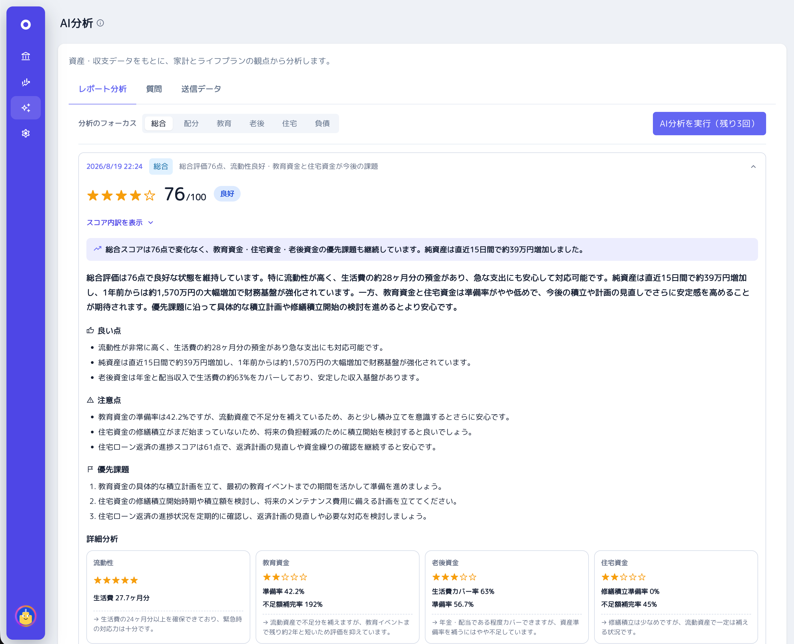The height and width of the screenshot is (644, 794).
Task: Open the bank assets sidebar icon
Action: click(25, 56)
